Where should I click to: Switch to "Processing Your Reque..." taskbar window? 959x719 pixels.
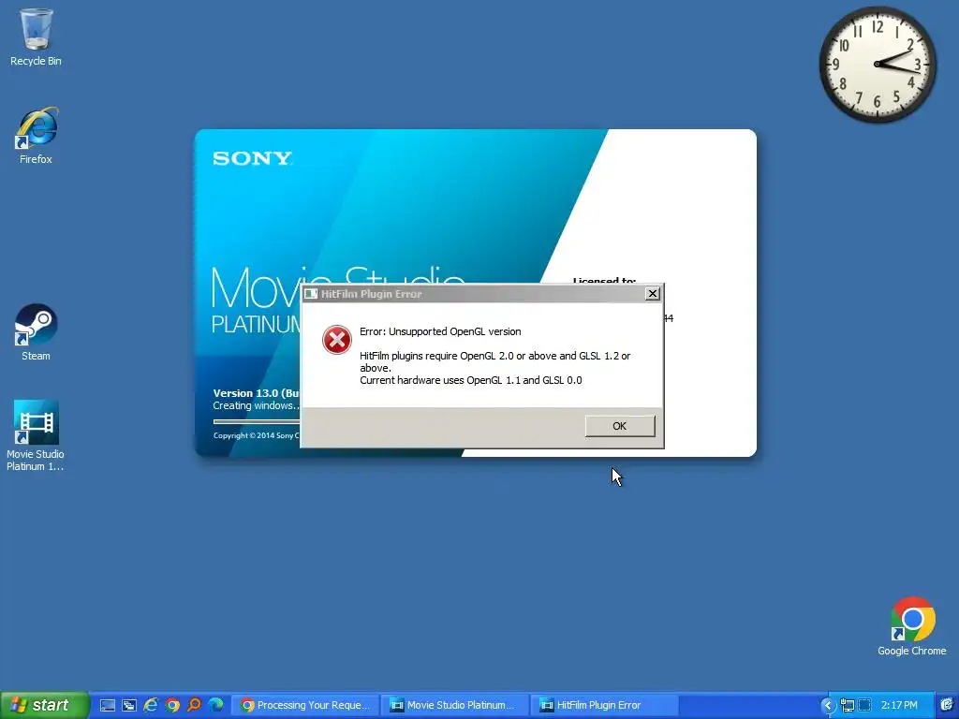pyautogui.click(x=306, y=706)
